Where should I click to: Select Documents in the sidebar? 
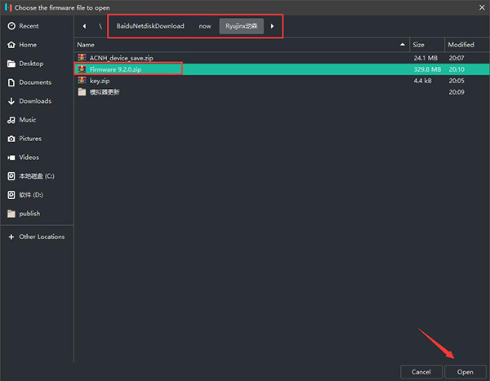[x=37, y=82]
